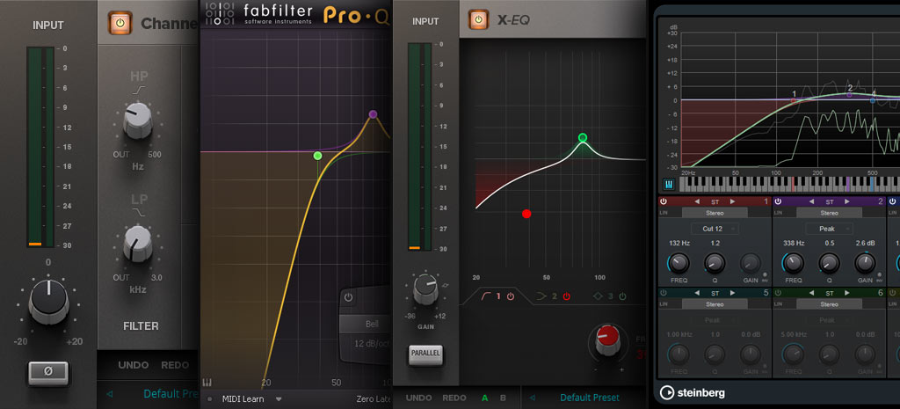Turn the X-EQ GAIN knob
Viewport: 900px width, 409px height.
[x=425, y=290]
